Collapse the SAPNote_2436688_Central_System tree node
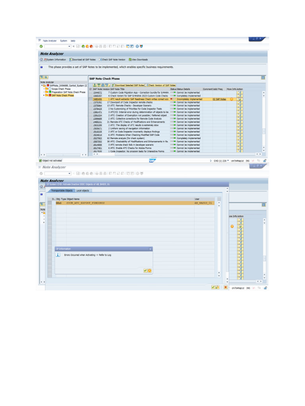This screenshot has height=406, width=305. (42, 86)
